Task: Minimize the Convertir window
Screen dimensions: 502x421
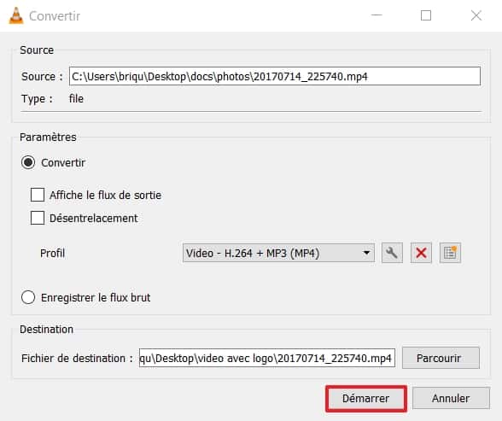Action: [376, 15]
